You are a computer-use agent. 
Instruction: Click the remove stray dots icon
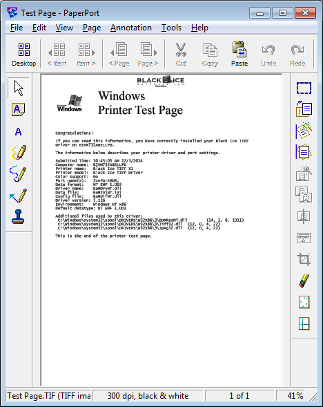(x=304, y=302)
